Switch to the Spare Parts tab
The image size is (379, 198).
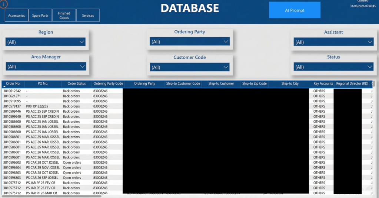40,16
